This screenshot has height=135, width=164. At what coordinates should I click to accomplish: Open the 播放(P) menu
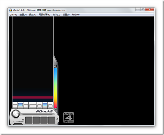click(33, 15)
